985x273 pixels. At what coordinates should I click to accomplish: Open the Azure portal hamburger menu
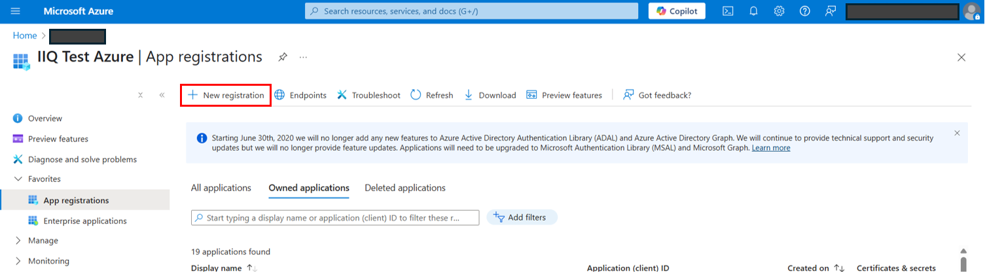[x=16, y=11]
